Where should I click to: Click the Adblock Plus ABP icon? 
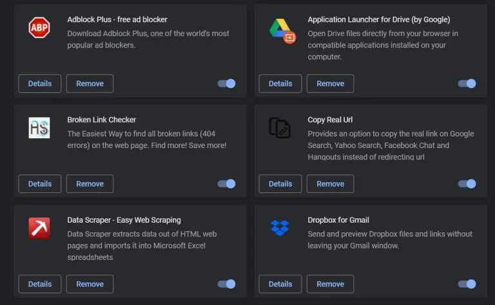[x=39, y=28]
